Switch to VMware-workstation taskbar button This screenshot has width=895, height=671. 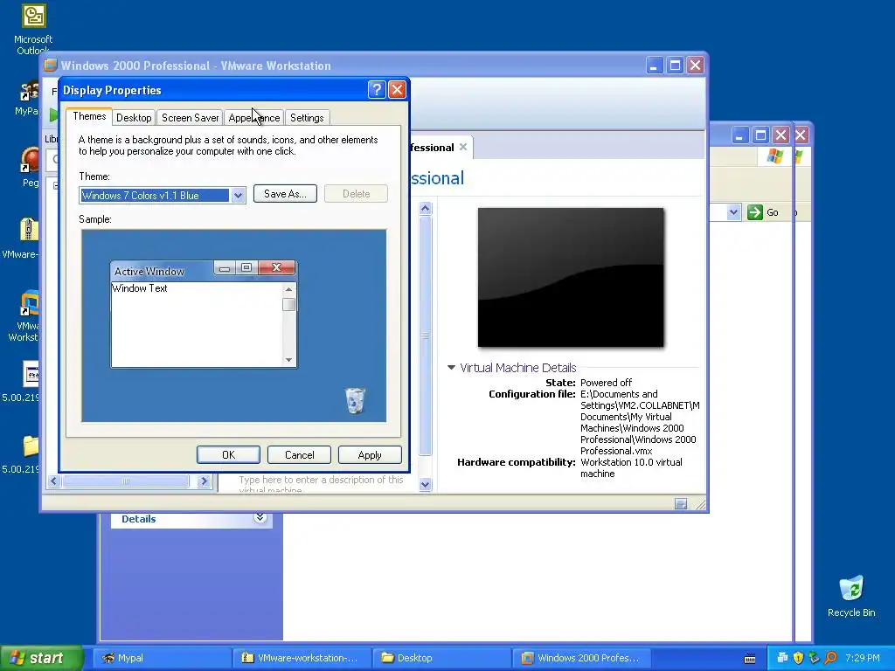pyautogui.click(x=302, y=658)
